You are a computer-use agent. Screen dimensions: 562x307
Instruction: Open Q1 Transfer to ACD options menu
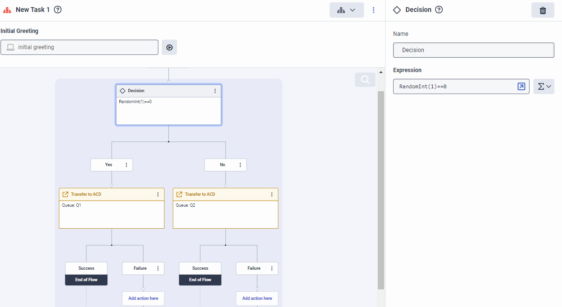[158, 194]
